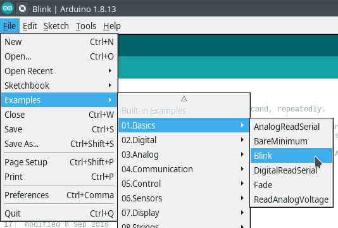The width and height of the screenshot is (338, 228).
Task: Choose New from the File menu
Action: coord(59,42)
